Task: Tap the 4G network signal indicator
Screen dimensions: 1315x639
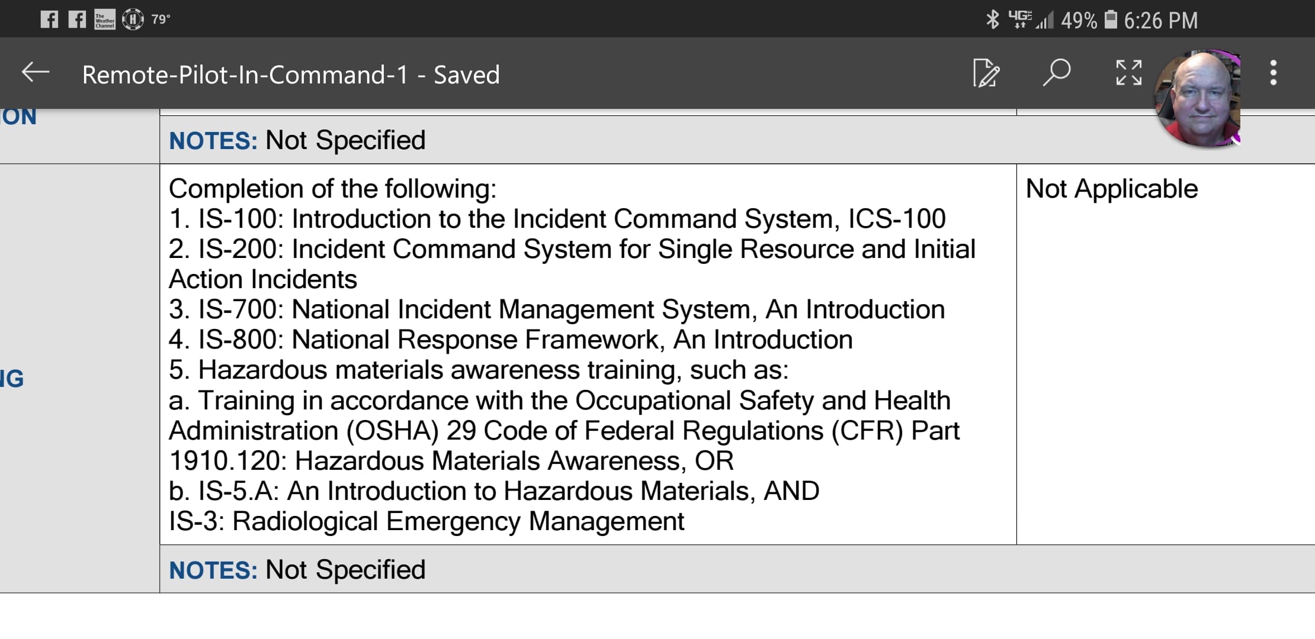Action: [1020, 20]
